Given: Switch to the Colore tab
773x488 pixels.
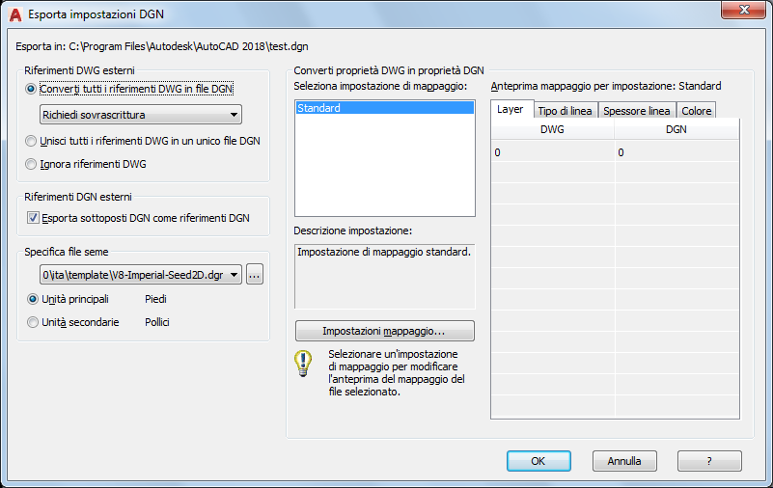Looking at the screenshot, I should pos(697,111).
